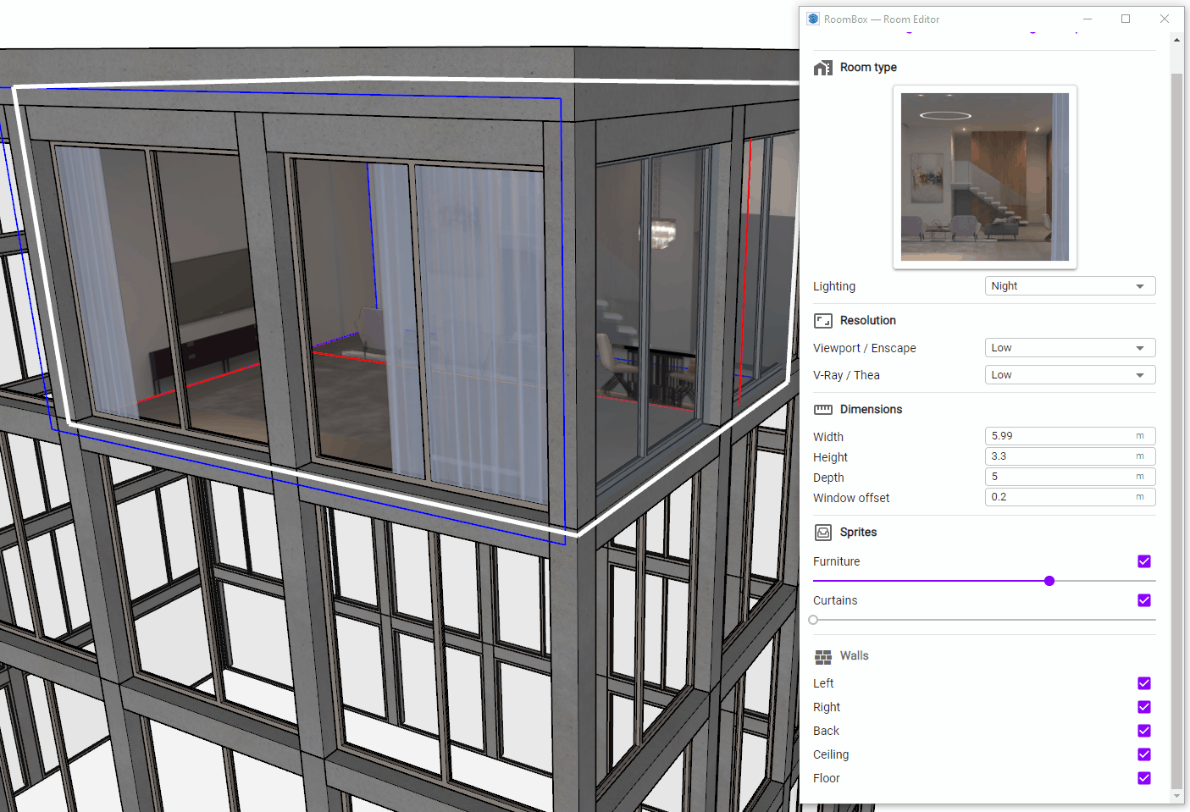Select the room type preview thumbnail
Screen dimensions: 1190x812
[984, 177]
